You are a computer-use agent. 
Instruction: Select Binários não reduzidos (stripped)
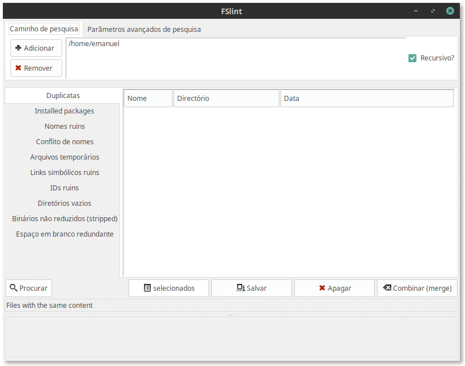click(x=65, y=219)
